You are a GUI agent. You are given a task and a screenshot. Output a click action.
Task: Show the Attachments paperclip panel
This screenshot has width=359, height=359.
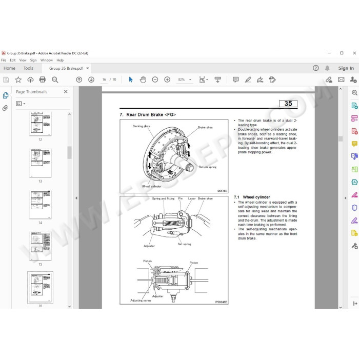[5, 108]
